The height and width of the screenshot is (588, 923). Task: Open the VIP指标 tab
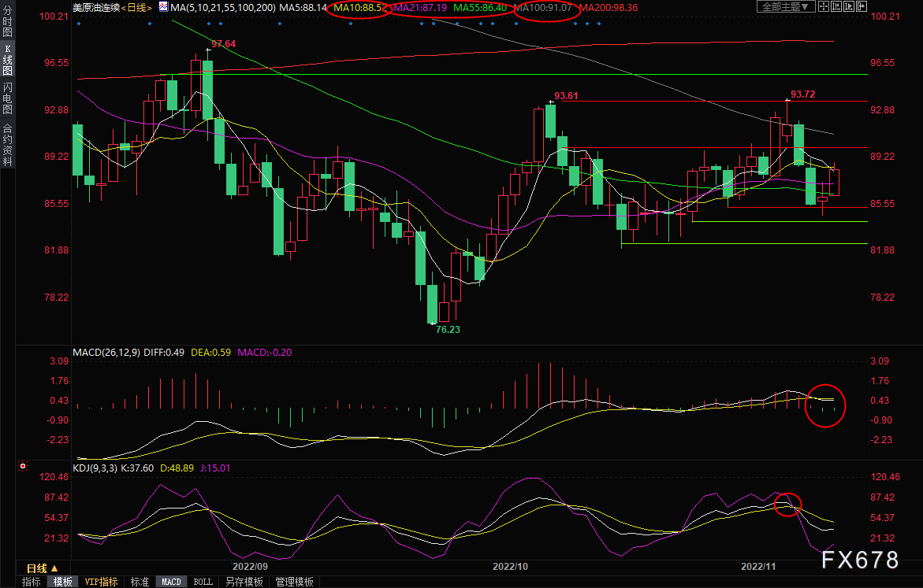[x=101, y=582]
